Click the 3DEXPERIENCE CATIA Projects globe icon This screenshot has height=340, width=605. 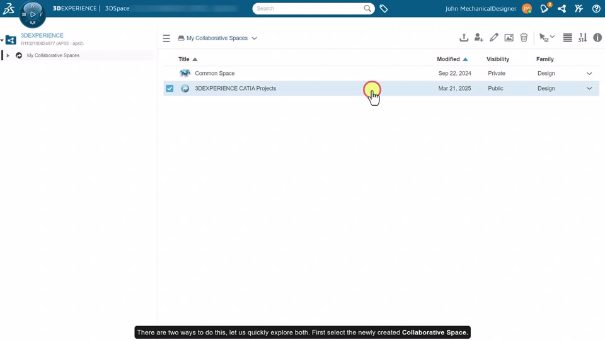[x=185, y=88]
